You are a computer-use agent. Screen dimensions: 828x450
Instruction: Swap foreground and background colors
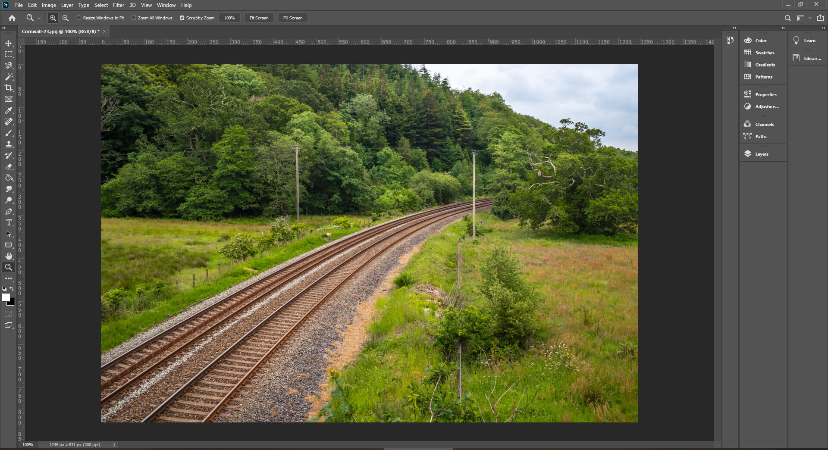point(12,289)
